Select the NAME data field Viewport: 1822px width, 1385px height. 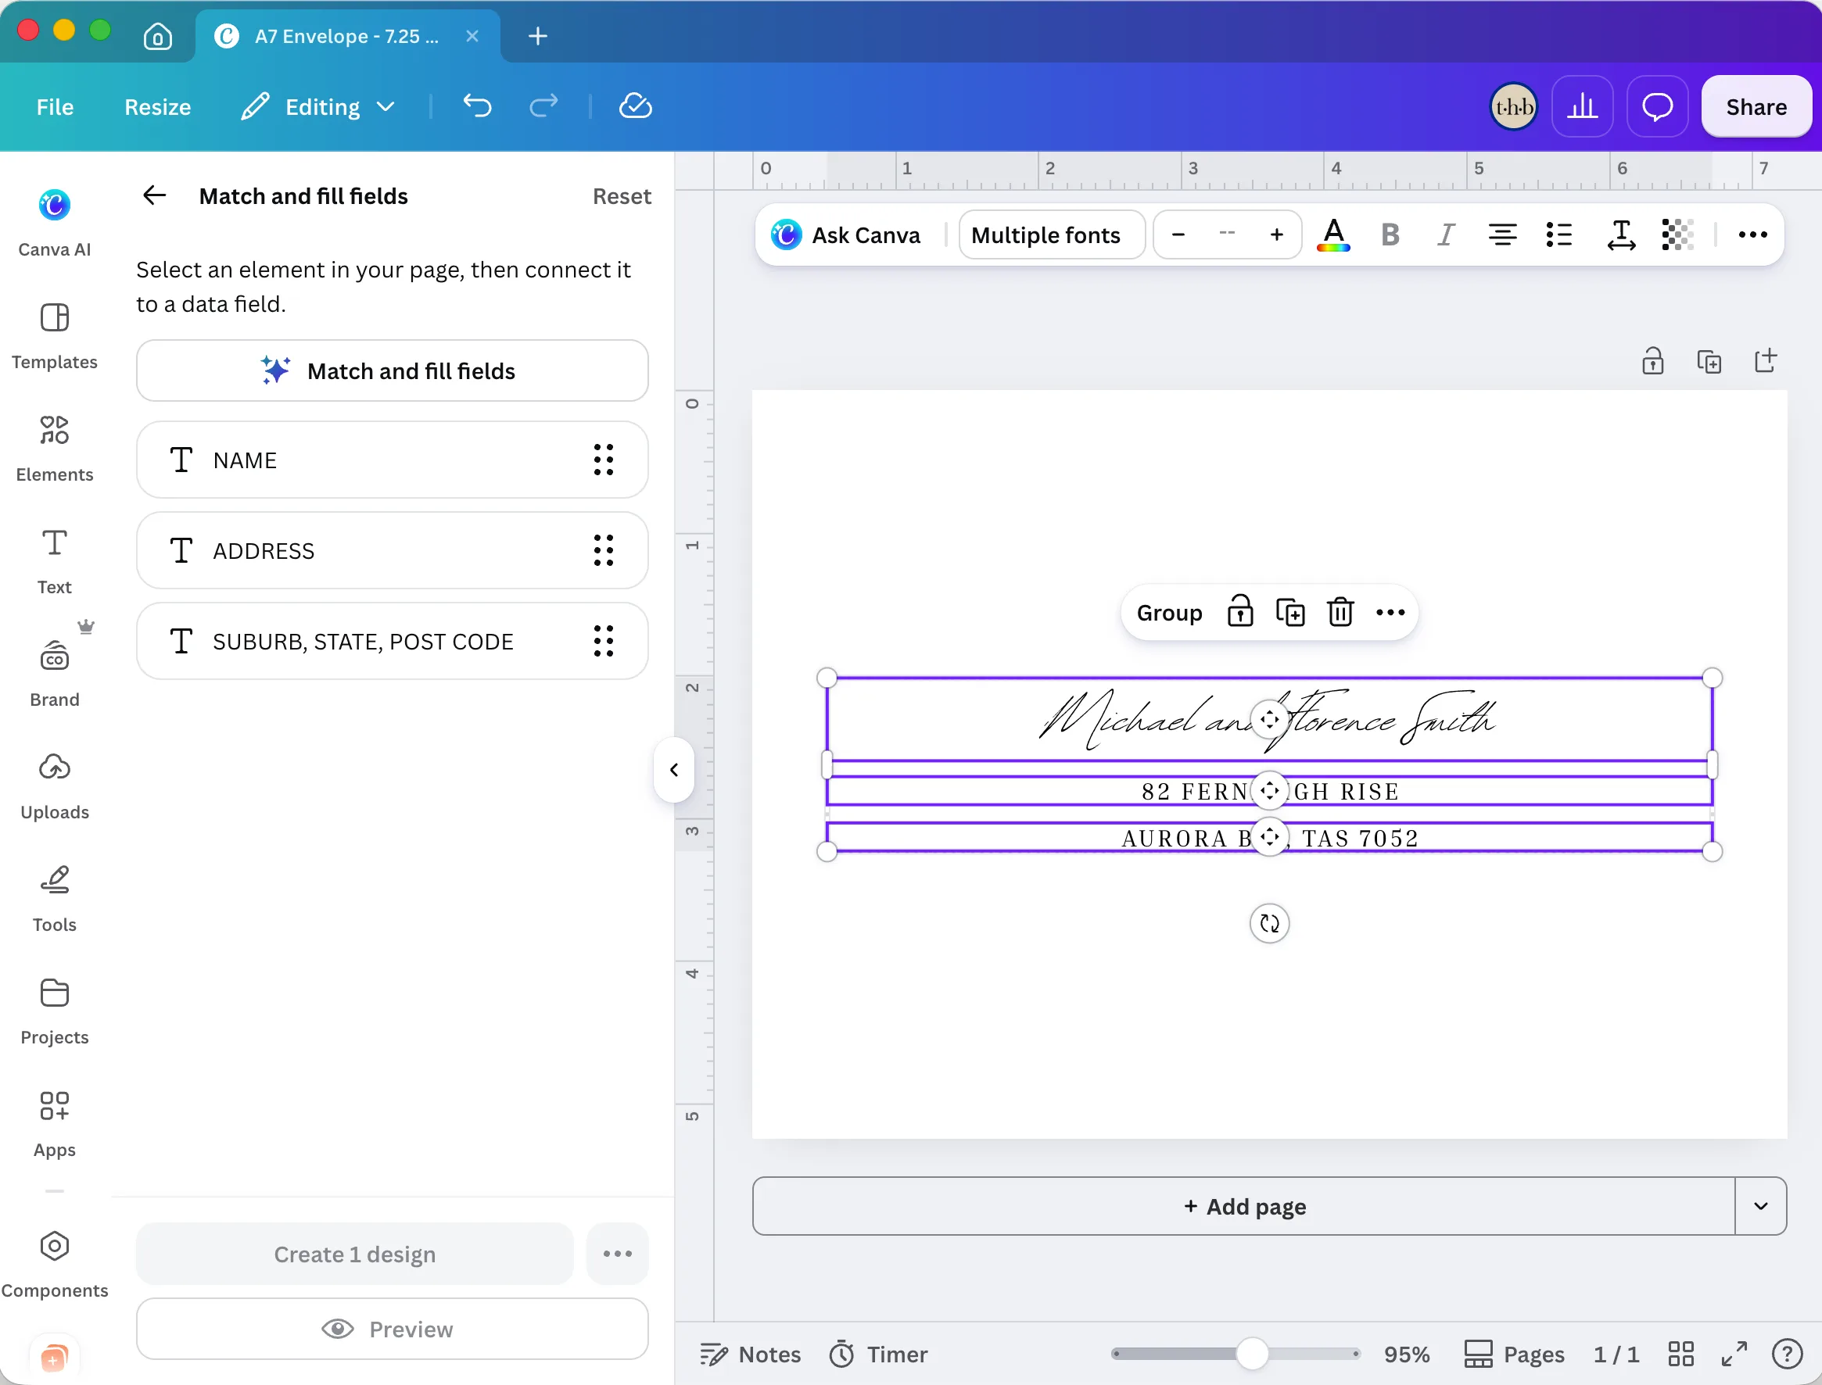392,460
